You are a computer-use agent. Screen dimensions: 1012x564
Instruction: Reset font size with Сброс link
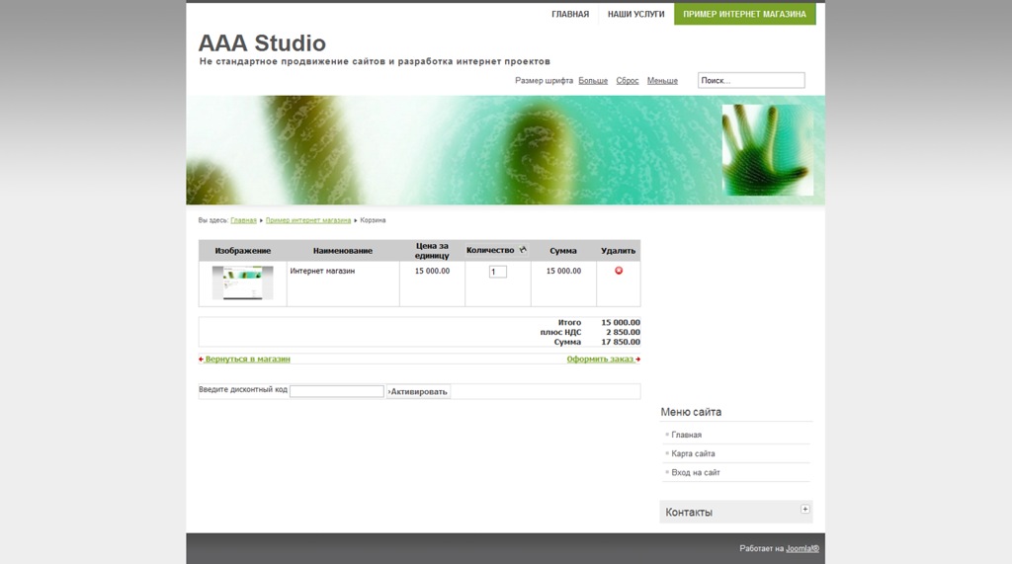(x=628, y=81)
